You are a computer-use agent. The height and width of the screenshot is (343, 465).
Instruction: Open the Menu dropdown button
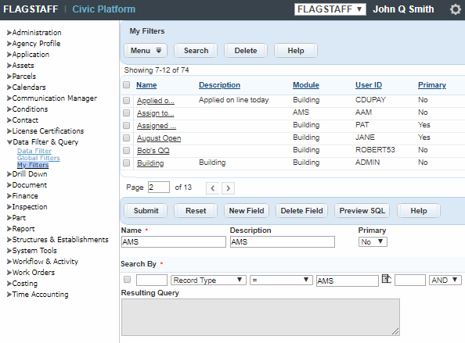pyautogui.click(x=146, y=51)
